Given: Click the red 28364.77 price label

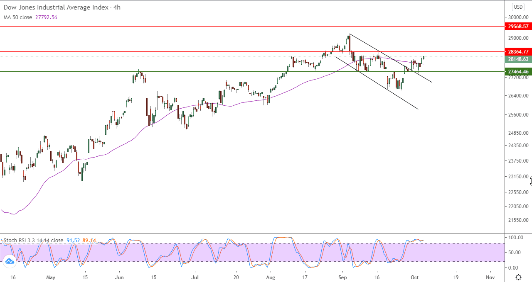Looking at the screenshot, I should pyautogui.click(x=518, y=52).
